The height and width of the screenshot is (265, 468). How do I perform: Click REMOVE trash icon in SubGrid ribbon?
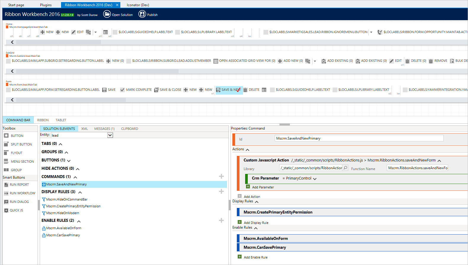[x=431, y=61]
